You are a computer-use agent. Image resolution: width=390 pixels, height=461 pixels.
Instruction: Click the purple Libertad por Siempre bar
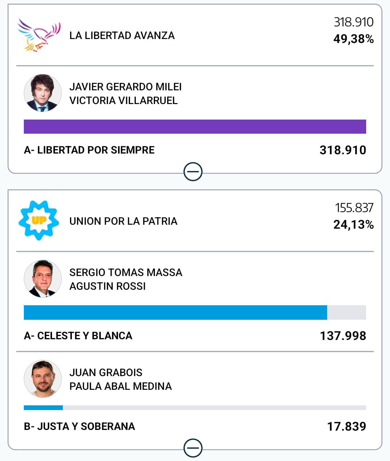(195, 127)
